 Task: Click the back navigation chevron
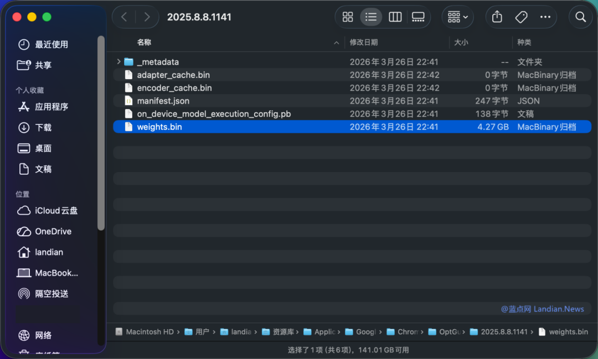[124, 17]
